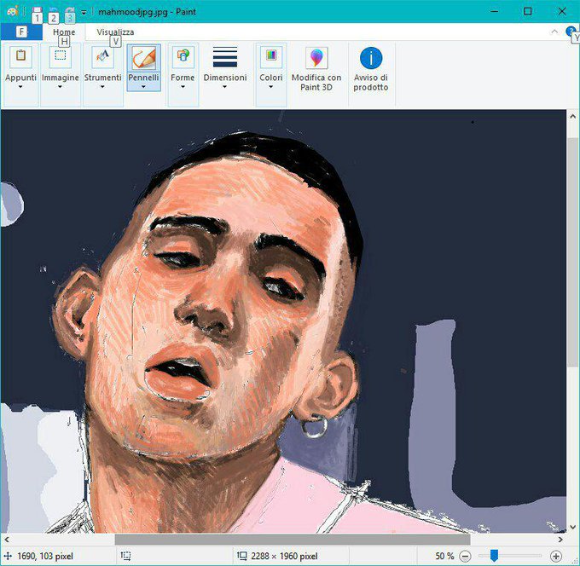
Task: Click the Dimensioni line thickness icon
Action: click(225, 57)
